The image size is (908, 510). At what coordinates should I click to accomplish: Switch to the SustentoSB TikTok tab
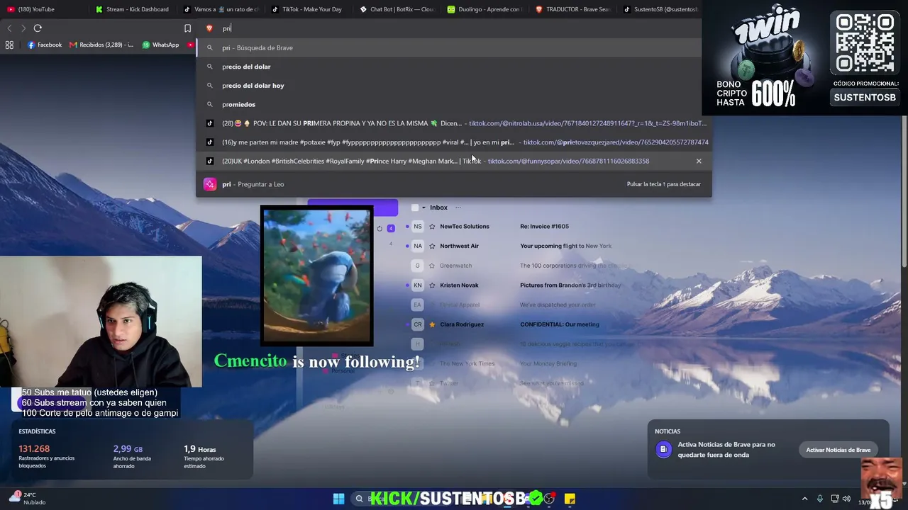(660, 9)
